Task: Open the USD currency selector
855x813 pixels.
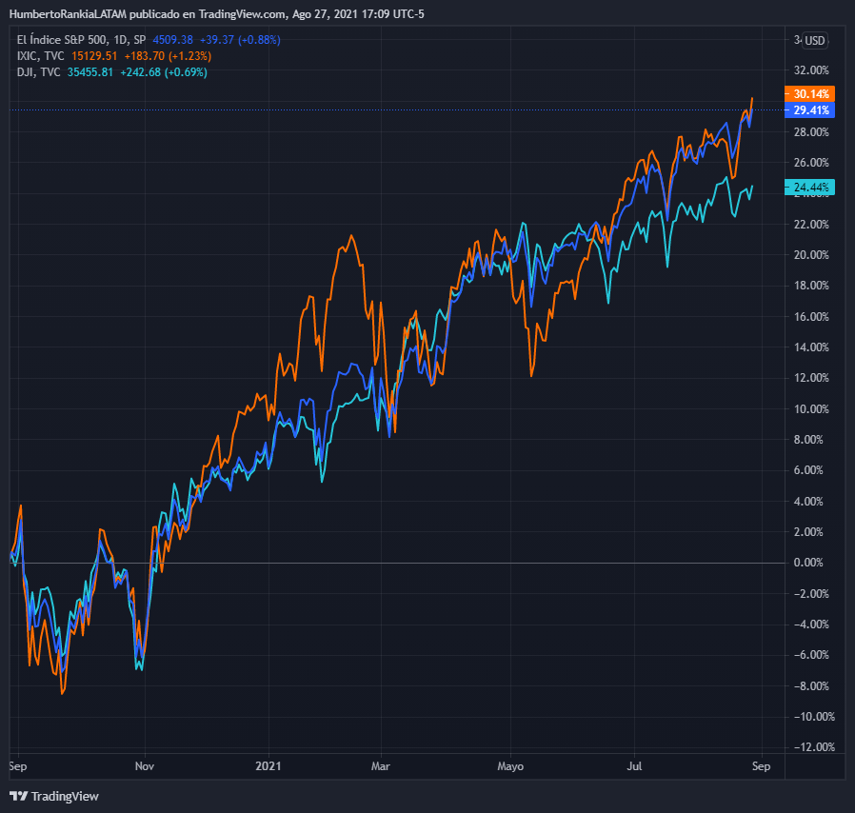Action: click(x=815, y=40)
